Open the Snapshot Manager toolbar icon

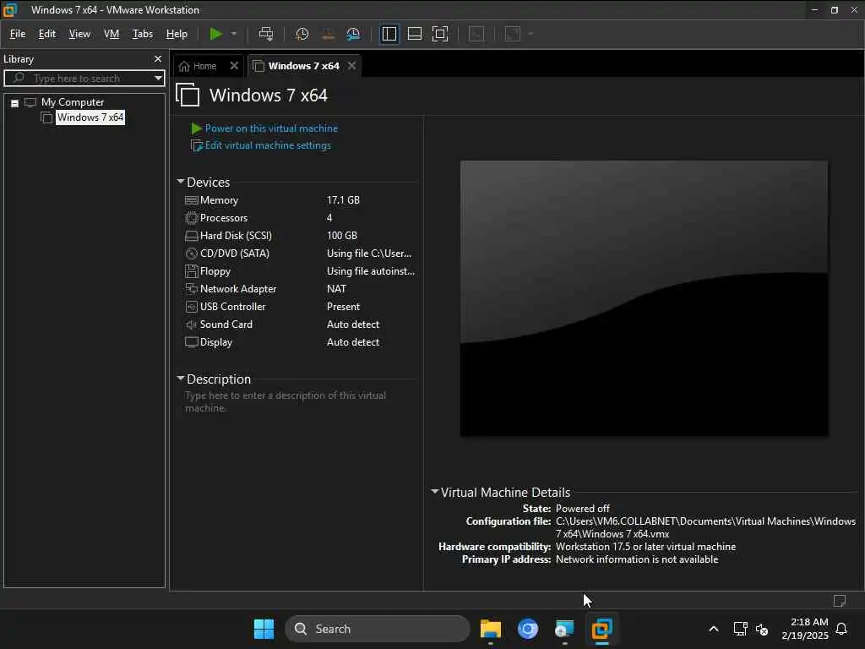click(x=353, y=34)
